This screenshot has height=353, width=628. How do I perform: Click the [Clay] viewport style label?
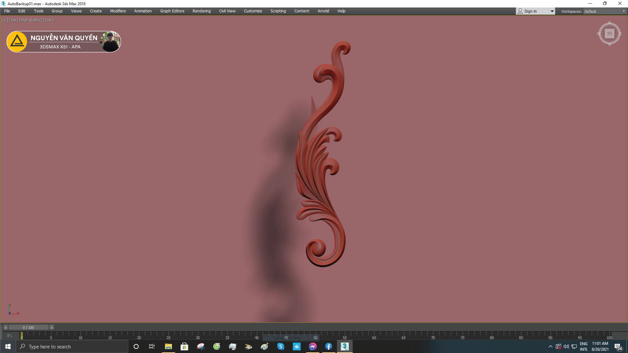pyautogui.click(x=48, y=20)
